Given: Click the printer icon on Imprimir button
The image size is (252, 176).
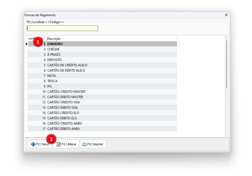Looking at the screenshot, I should click(84, 144).
